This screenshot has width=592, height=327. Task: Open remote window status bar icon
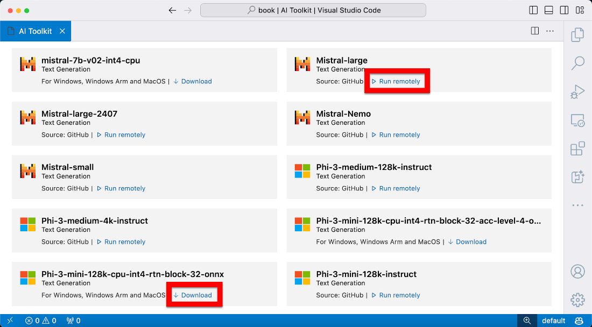coord(10,321)
